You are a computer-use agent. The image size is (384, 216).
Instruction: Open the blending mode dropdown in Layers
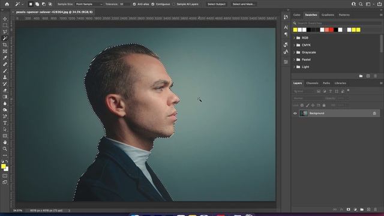(x=308, y=98)
